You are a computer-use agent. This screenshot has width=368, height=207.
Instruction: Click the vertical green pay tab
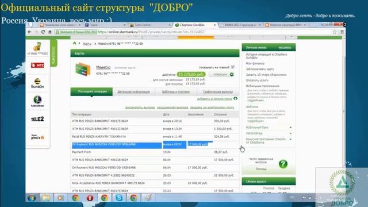(53, 53)
